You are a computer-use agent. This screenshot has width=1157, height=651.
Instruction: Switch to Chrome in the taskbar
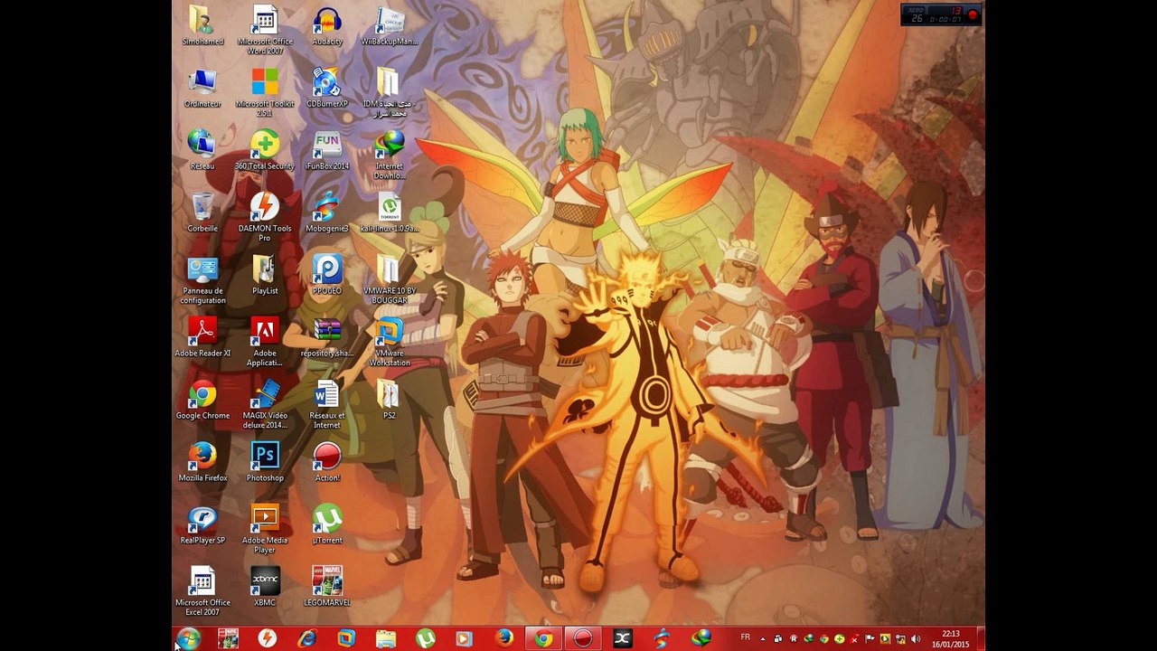coord(543,638)
